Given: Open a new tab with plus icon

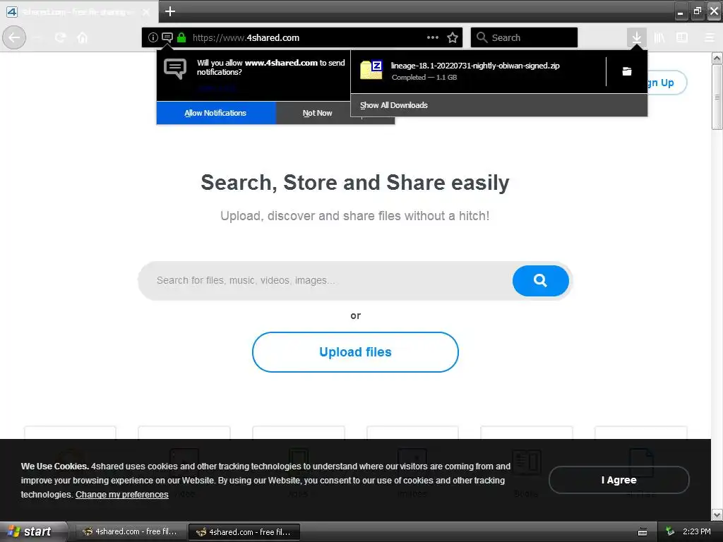Looking at the screenshot, I should coord(169,11).
